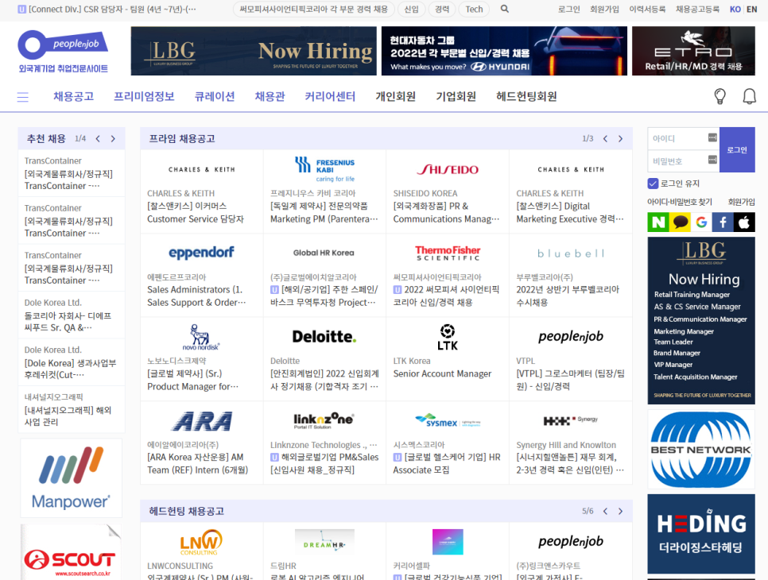Open Senior Account Manager job posting
The height and width of the screenshot is (580, 768).
pyautogui.click(x=442, y=373)
